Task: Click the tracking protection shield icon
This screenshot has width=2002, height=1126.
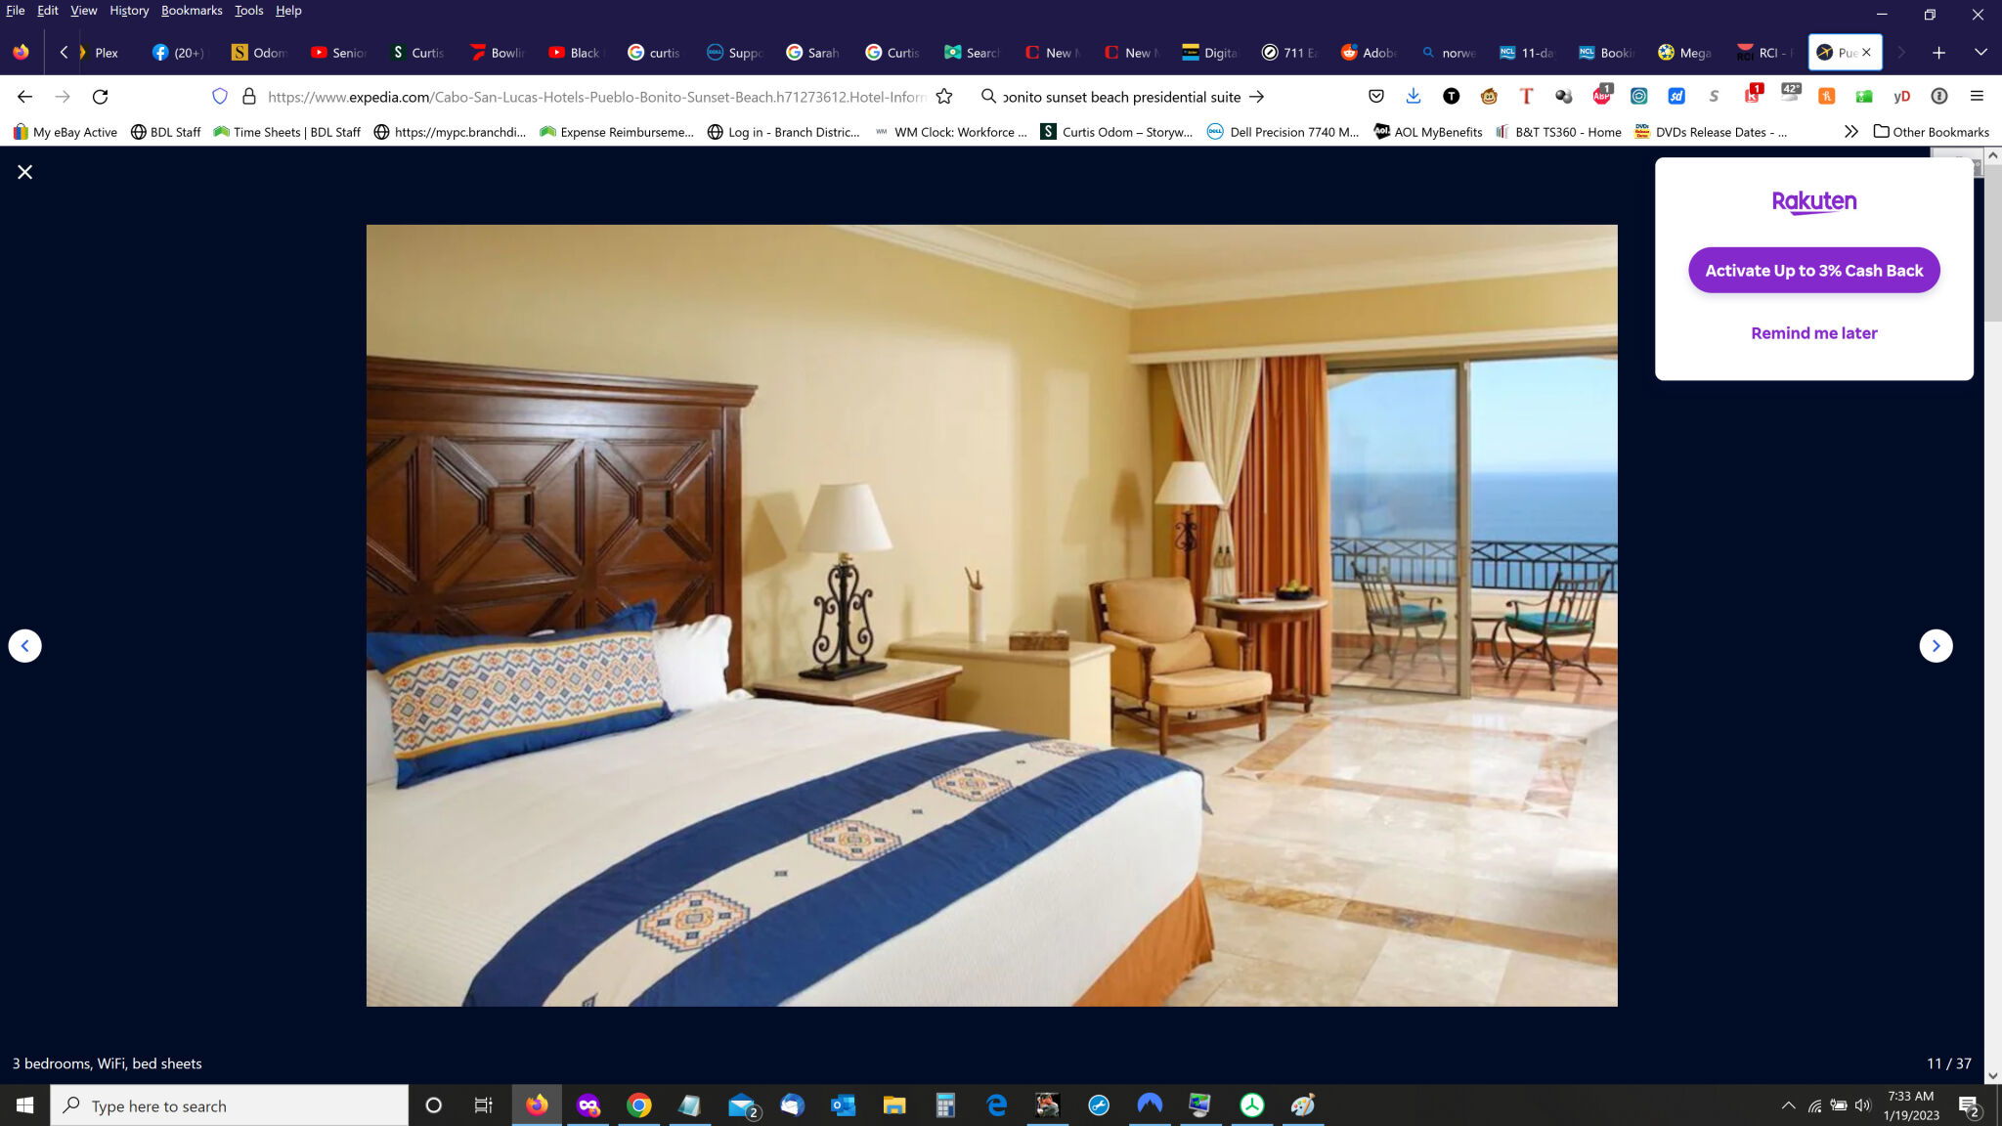Action: tap(220, 97)
